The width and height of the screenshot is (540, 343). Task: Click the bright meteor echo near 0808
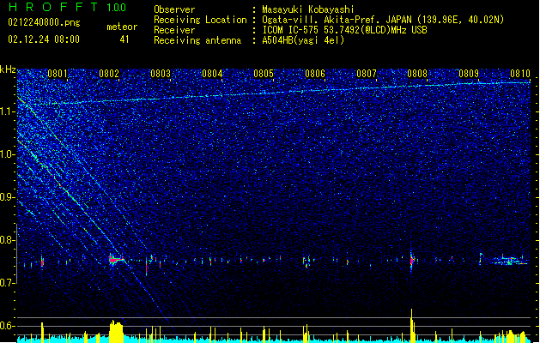[x=411, y=261]
